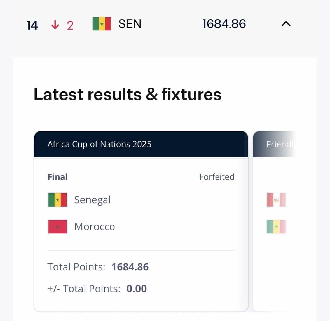Select the Morocco flag in the Final match card
330x321 pixels.
point(57,227)
